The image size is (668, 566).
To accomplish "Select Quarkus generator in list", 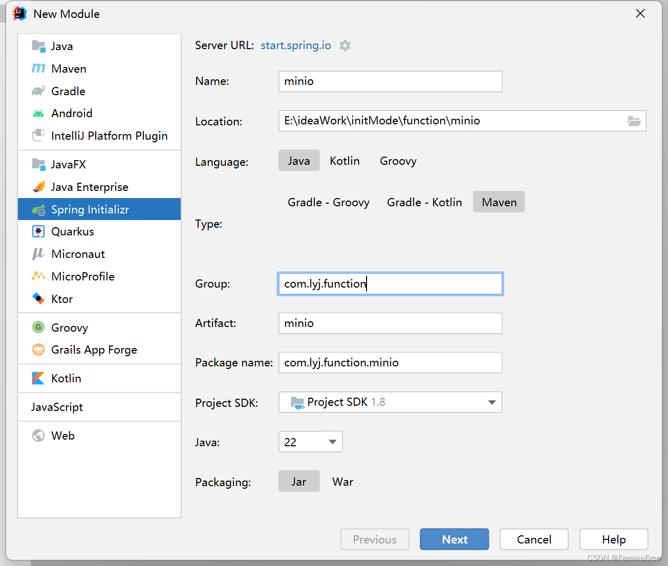I will point(99,231).
